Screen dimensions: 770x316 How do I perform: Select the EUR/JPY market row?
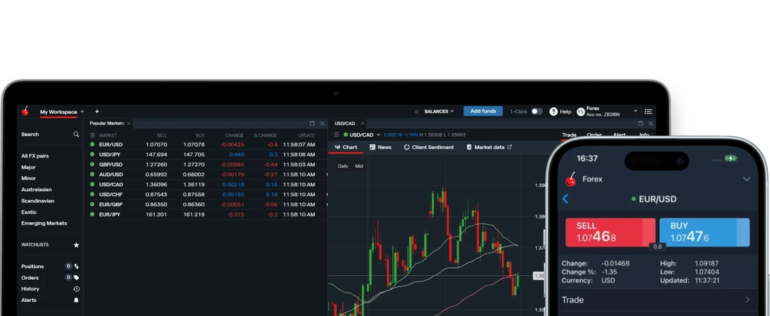[205, 215]
